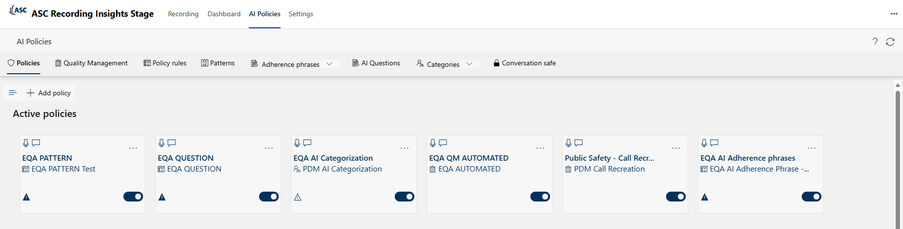Viewport: 903px width, 229px height.
Task: Click warning icon on EQA PATTERN card
Action: click(x=27, y=197)
